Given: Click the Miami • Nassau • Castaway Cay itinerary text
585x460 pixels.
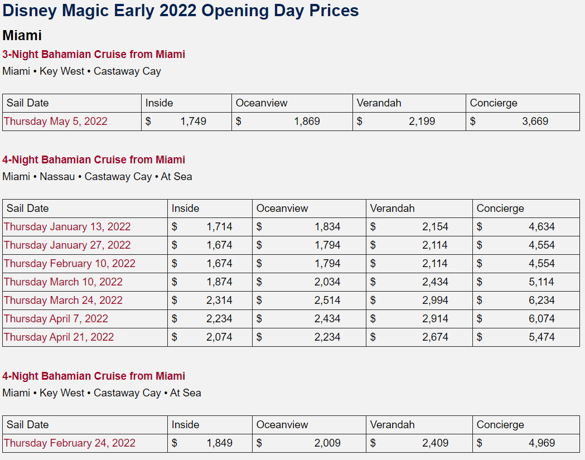Looking at the screenshot, I should click(97, 177).
